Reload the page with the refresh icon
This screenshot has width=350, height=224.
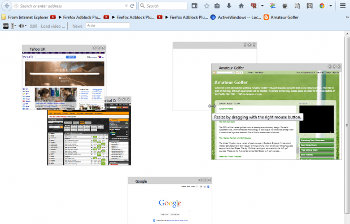point(132,6)
